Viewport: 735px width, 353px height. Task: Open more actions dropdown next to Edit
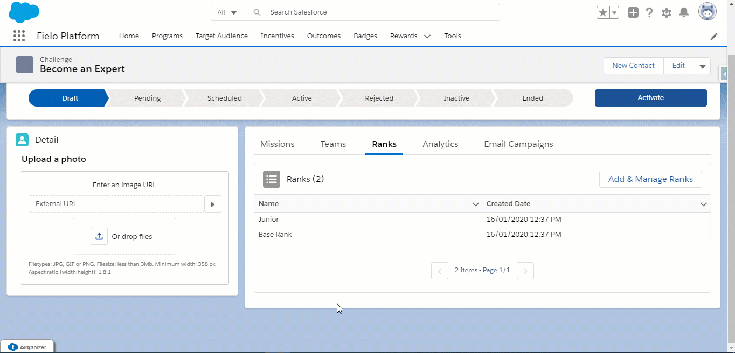tap(703, 66)
